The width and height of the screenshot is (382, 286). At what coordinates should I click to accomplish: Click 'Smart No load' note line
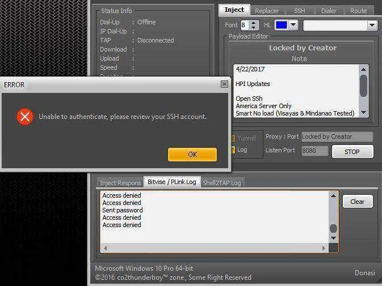[295, 113]
